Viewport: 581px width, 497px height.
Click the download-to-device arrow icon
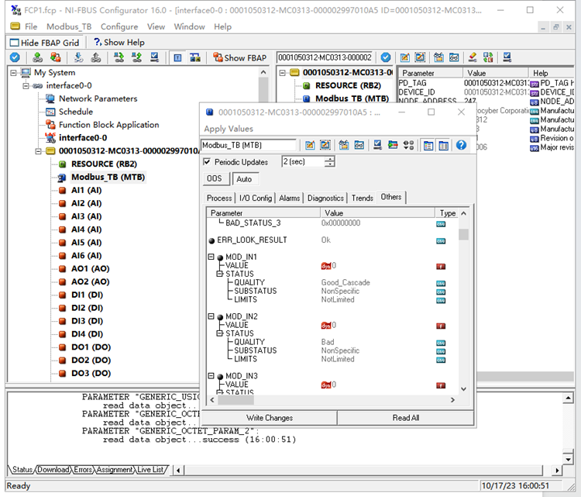78,57
